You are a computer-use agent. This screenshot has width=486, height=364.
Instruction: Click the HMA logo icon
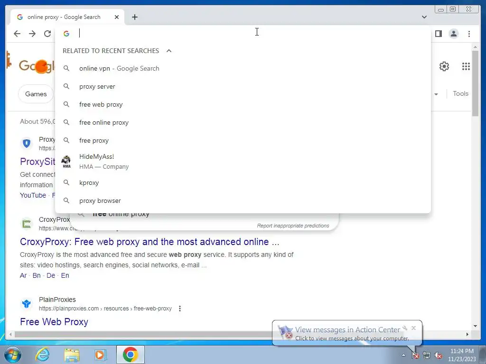[66, 162]
